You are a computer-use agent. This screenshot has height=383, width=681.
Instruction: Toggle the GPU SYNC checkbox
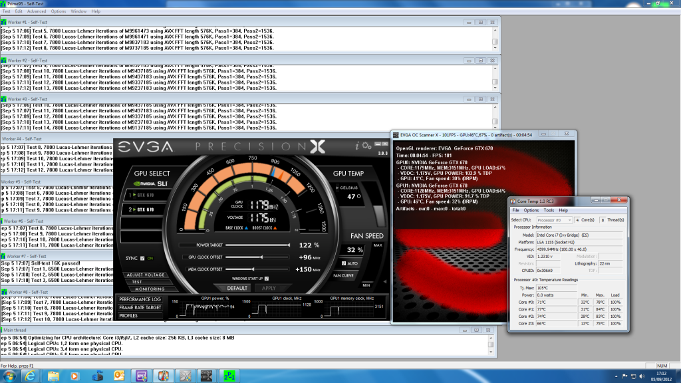click(x=141, y=258)
